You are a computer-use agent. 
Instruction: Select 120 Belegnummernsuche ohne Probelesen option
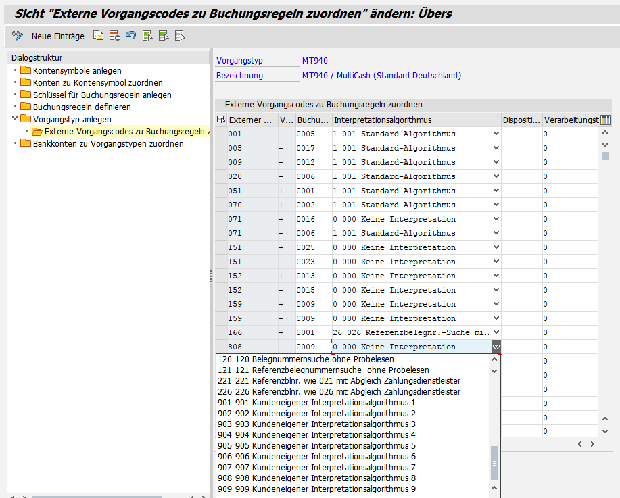tap(306, 359)
